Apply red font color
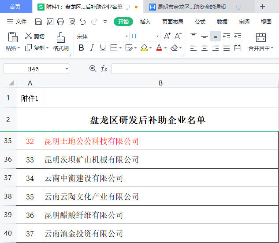The height and width of the screenshot is (243, 279). [x=159, y=48]
